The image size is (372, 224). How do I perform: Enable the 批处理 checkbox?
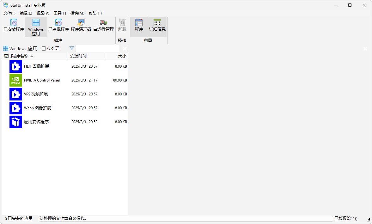tap(43, 48)
